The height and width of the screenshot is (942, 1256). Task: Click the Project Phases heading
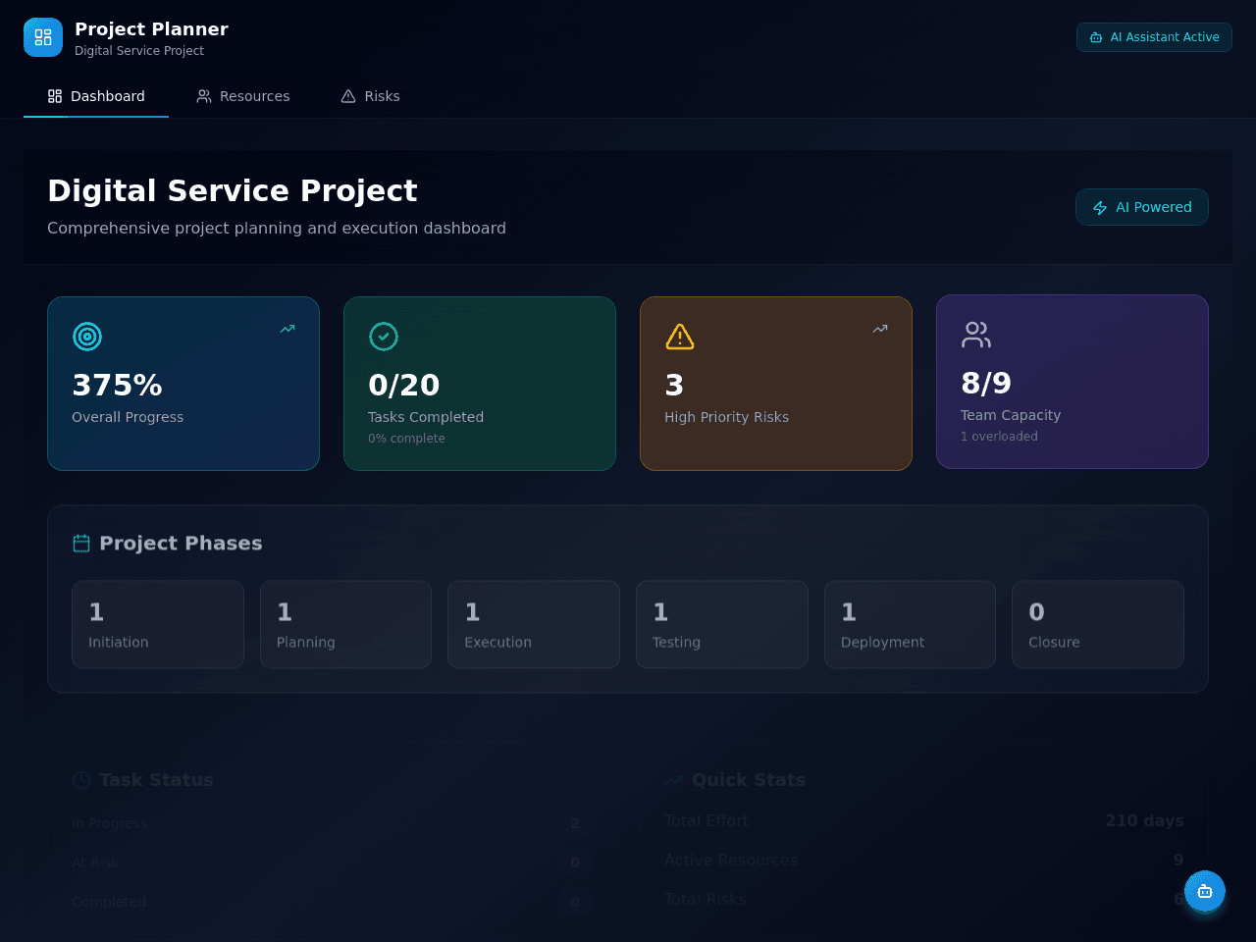pos(181,544)
